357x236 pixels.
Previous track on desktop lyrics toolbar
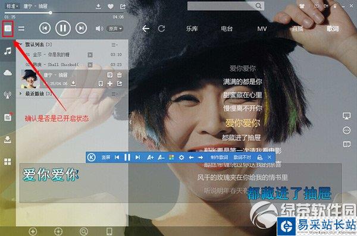[117, 158]
